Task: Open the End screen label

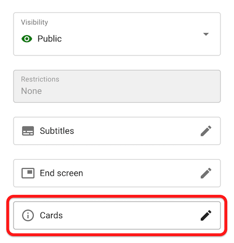Action: (x=61, y=173)
